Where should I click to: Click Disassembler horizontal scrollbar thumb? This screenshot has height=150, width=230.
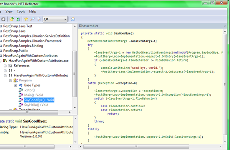136,147
